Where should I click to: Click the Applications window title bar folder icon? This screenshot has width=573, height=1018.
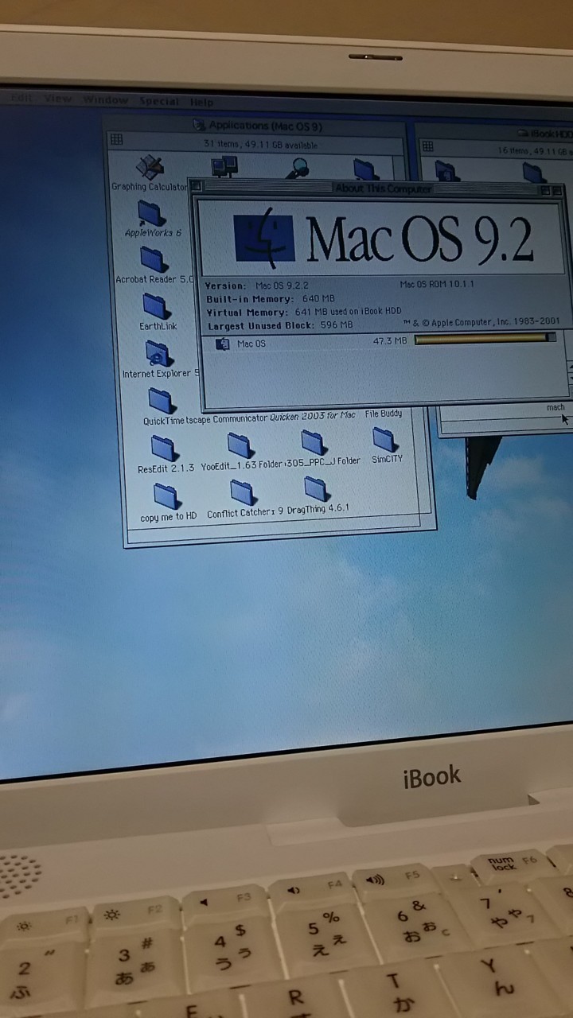pos(199,125)
